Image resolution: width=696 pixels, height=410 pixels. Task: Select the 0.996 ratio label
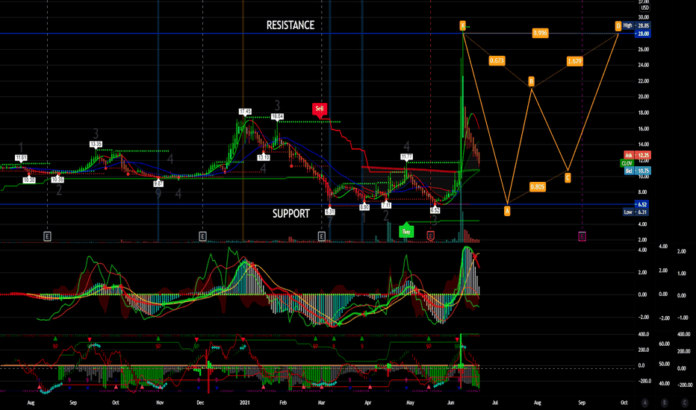click(540, 33)
